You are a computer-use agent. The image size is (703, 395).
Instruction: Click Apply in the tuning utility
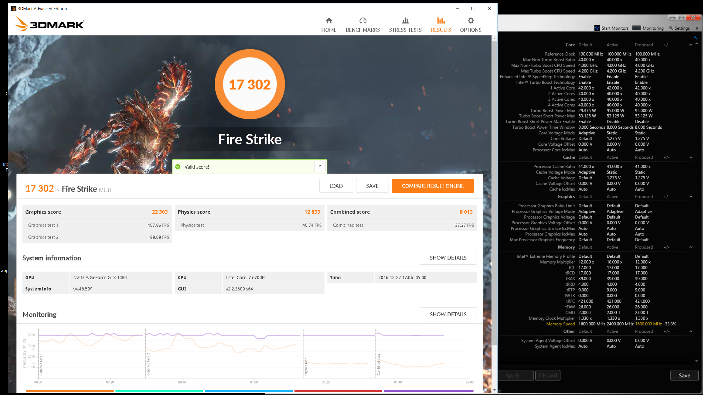(x=515, y=375)
